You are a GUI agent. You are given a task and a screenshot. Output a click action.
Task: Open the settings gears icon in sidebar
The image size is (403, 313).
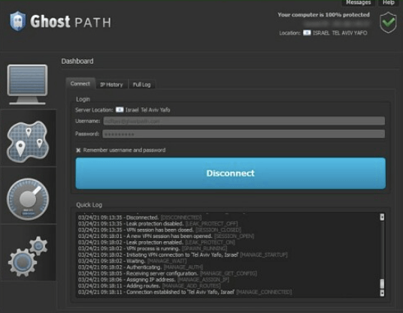(28, 257)
